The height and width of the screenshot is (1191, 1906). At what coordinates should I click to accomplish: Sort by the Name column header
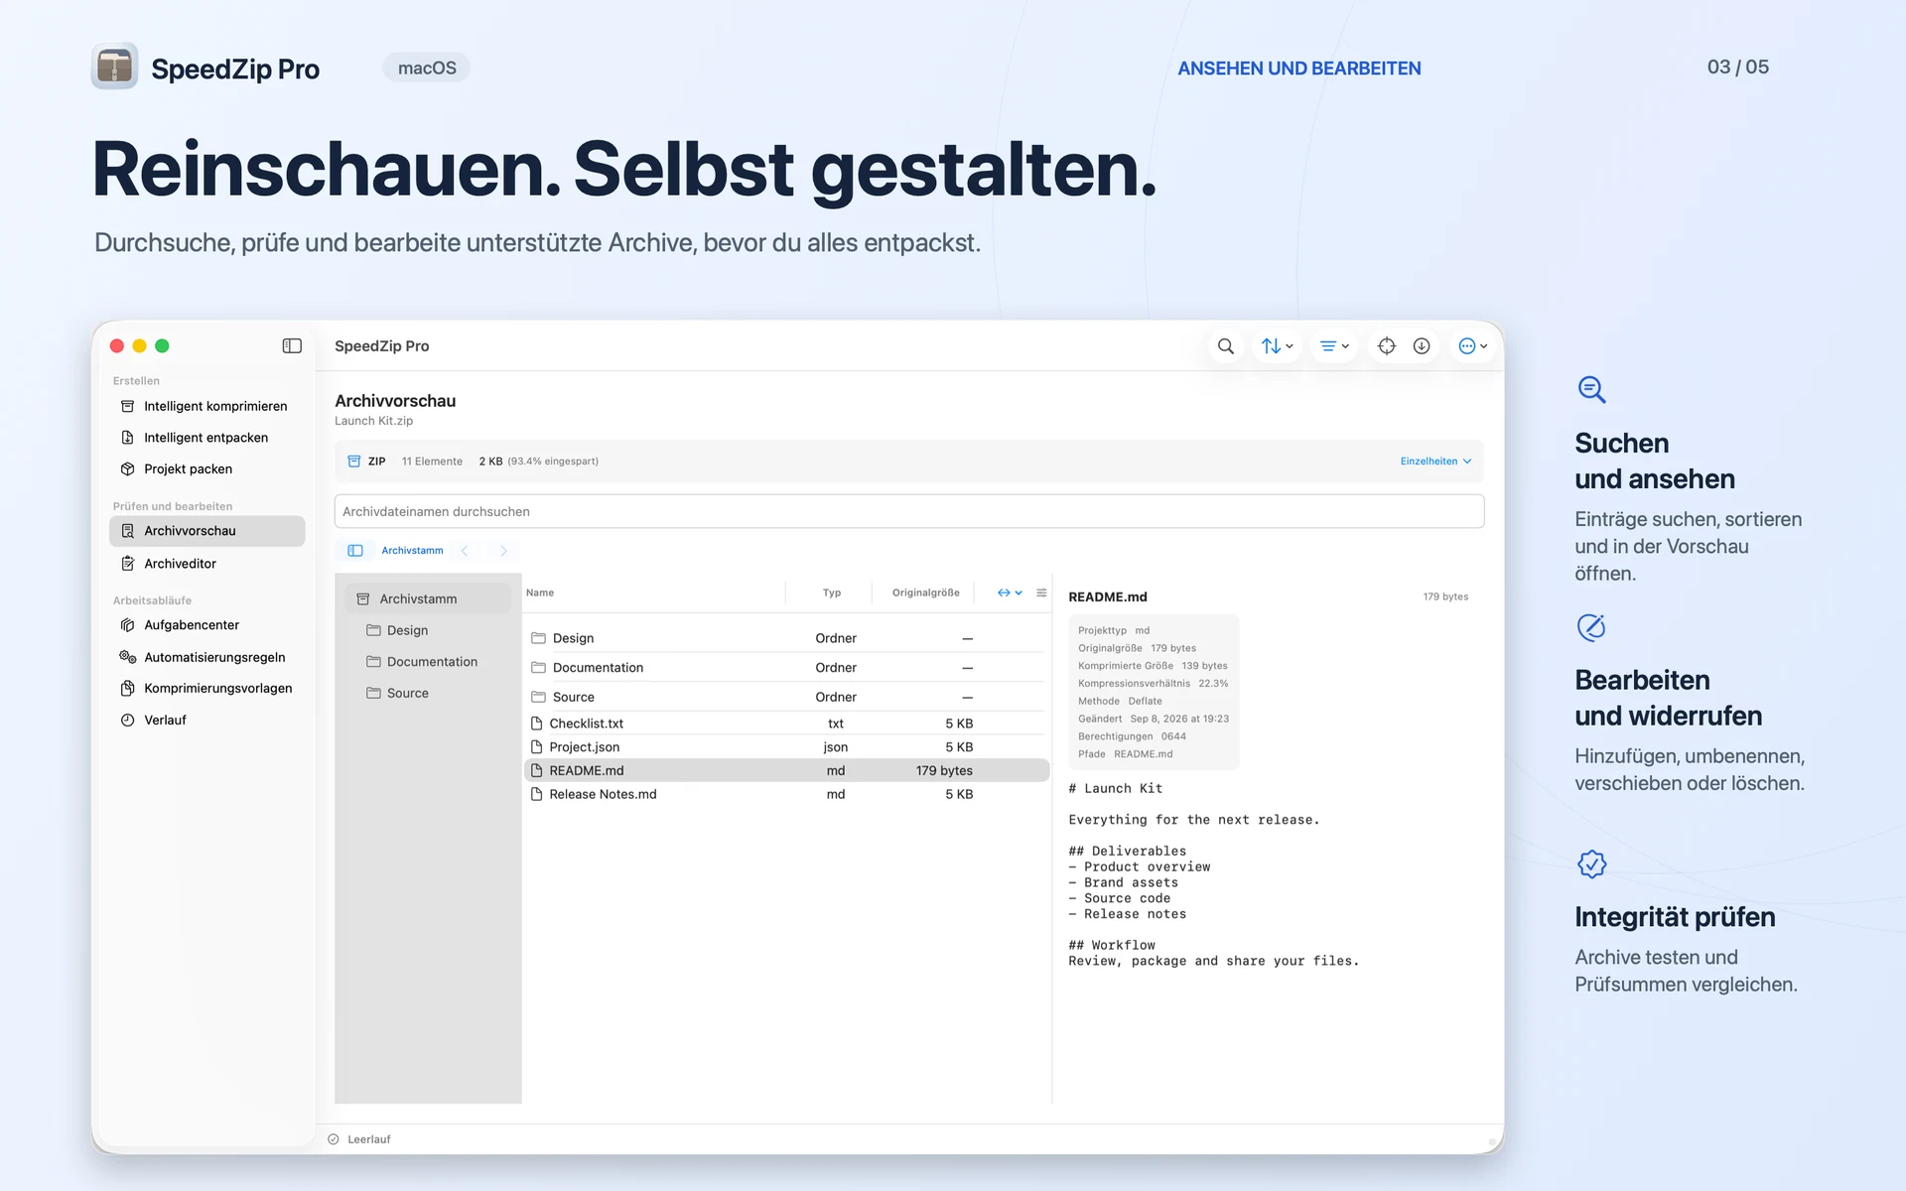tap(540, 594)
